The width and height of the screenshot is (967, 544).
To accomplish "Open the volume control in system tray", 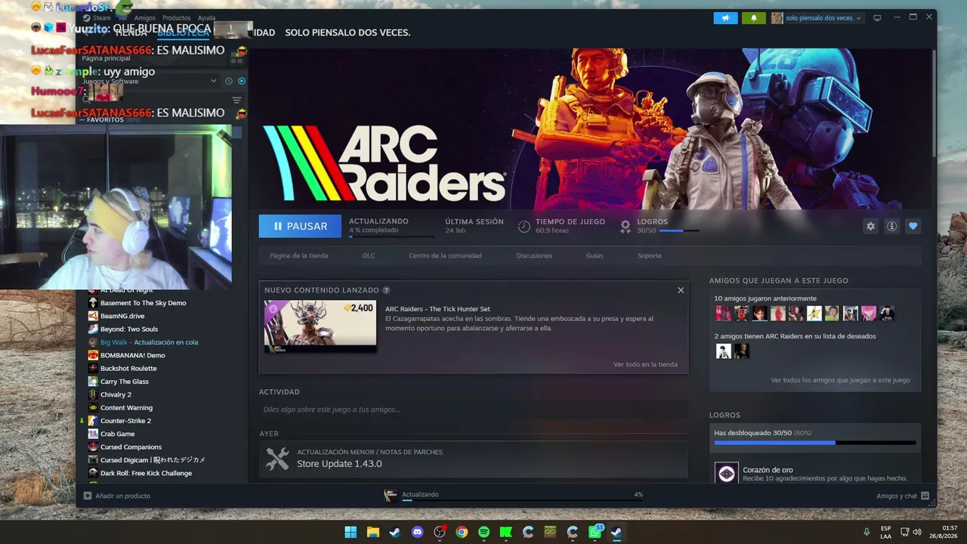I will tap(917, 532).
